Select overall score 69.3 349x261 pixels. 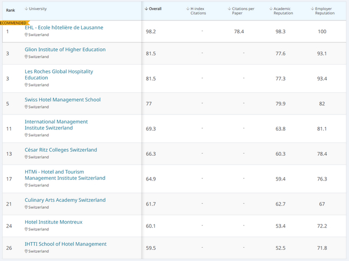pyautogui.click(x=151, y=129)
